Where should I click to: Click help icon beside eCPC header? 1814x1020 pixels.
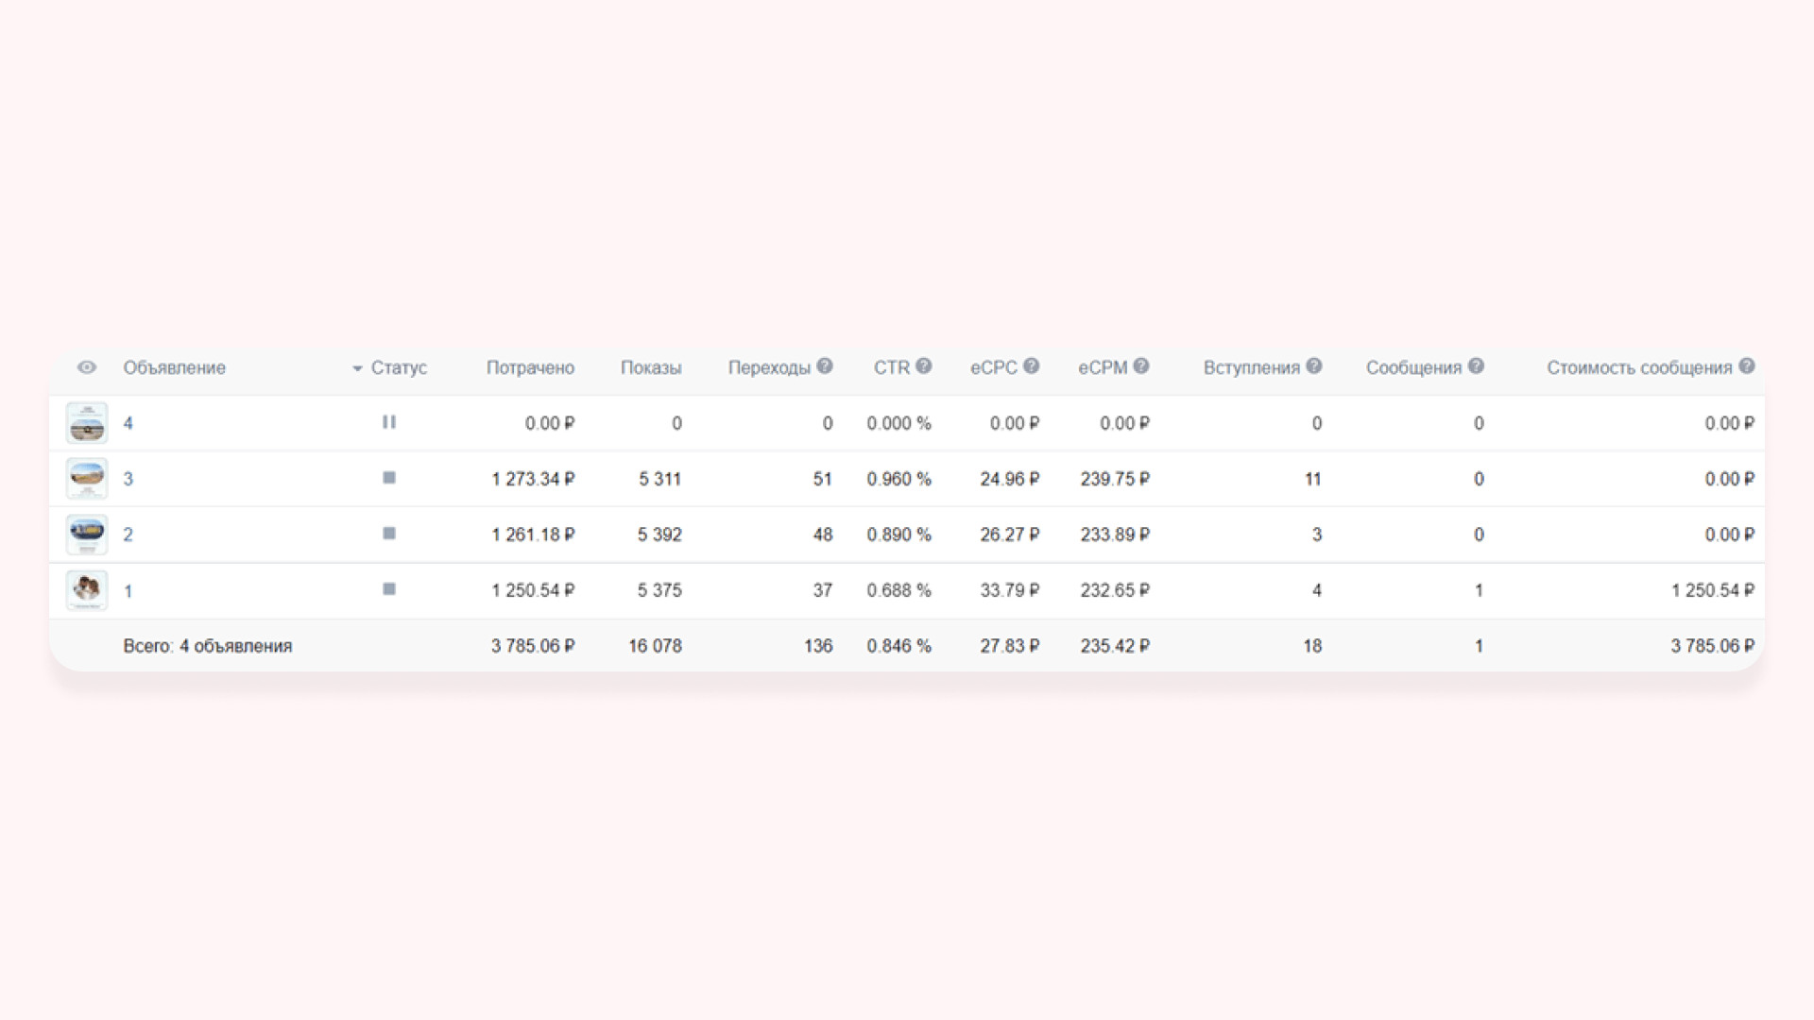(x=1031, y=366)
